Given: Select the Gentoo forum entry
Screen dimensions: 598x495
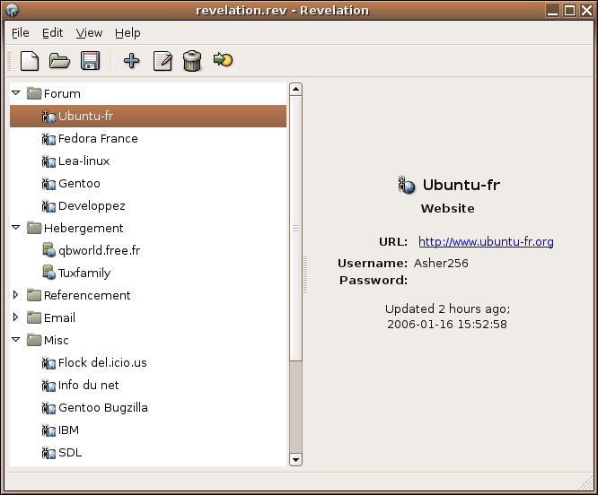Looking at the screenshot, I should (x=148, y=184).
